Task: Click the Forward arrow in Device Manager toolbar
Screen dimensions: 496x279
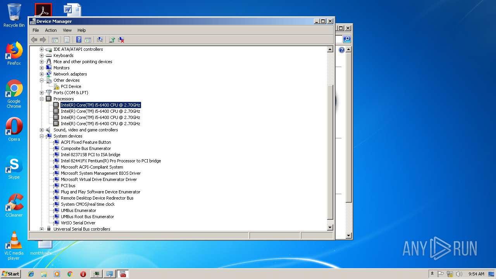Action: click(43, 40)
